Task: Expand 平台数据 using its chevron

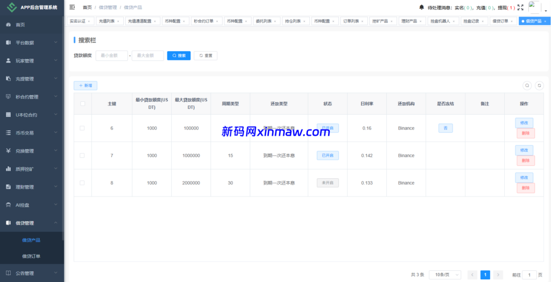Action: pyautogui.click(x=55, y=43)
